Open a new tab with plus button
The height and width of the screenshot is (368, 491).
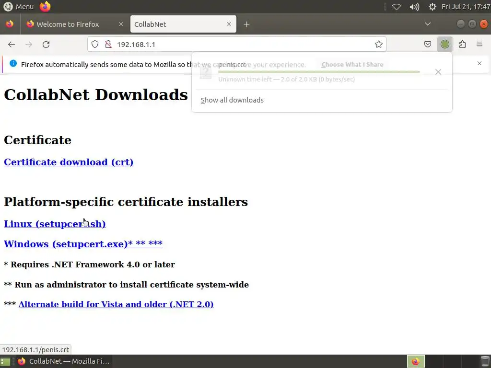[246, 24]
